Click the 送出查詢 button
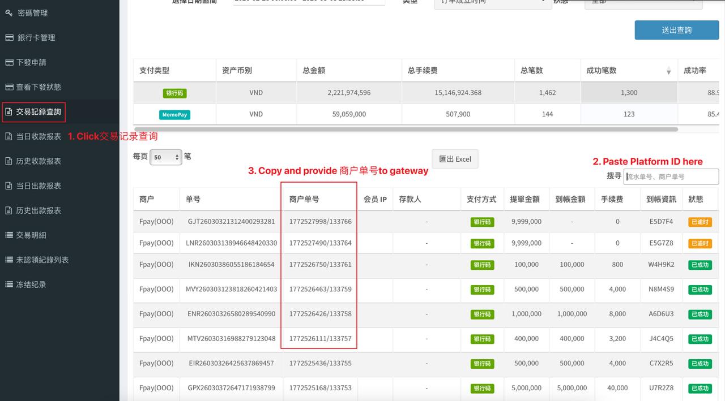Image resolution: width=725 pixels, height=401 pixels. pos(676,30)
